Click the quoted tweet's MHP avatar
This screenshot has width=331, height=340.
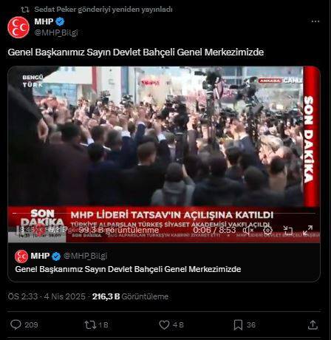coord(21,256)
